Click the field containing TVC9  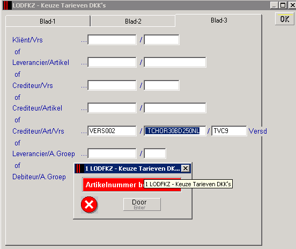pyautogui.click(x=229, y=131)
